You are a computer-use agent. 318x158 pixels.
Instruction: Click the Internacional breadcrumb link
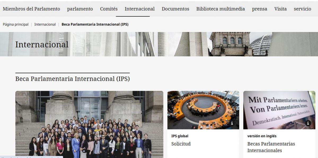click(45, 24)
